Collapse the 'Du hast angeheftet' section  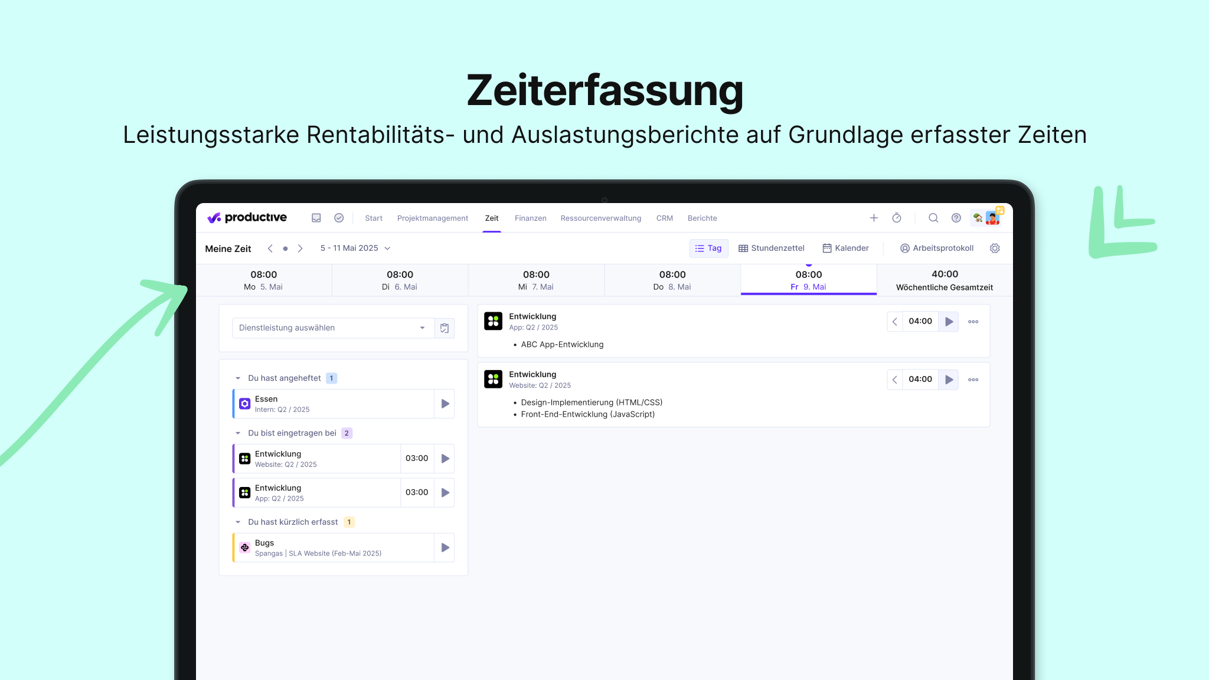pos(238,378)
